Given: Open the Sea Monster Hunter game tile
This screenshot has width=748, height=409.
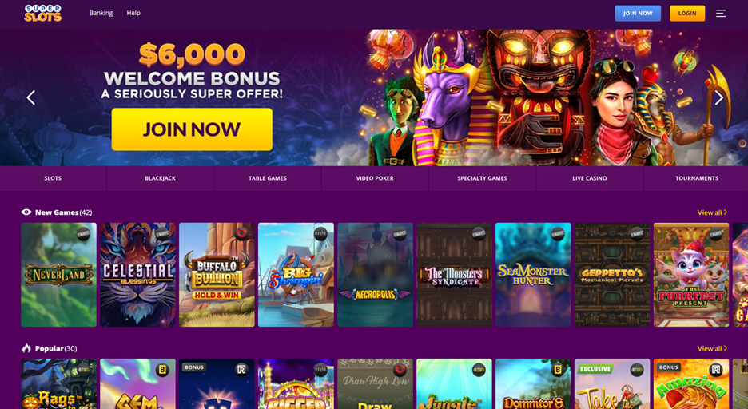Looking at the screenshot, I should 533,275.
